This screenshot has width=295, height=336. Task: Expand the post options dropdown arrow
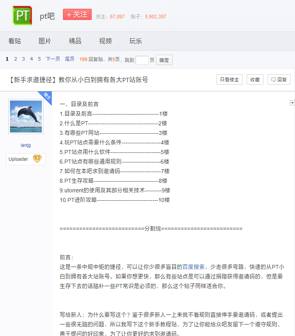(292, 103)
